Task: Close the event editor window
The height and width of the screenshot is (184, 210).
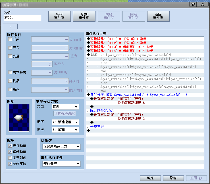Action: (x=203, y=5)
